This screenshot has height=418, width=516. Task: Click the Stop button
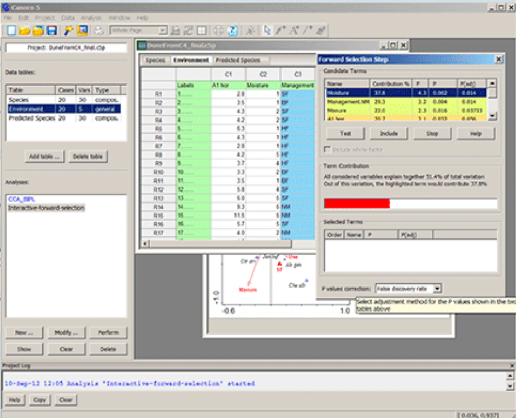[432, 134]
